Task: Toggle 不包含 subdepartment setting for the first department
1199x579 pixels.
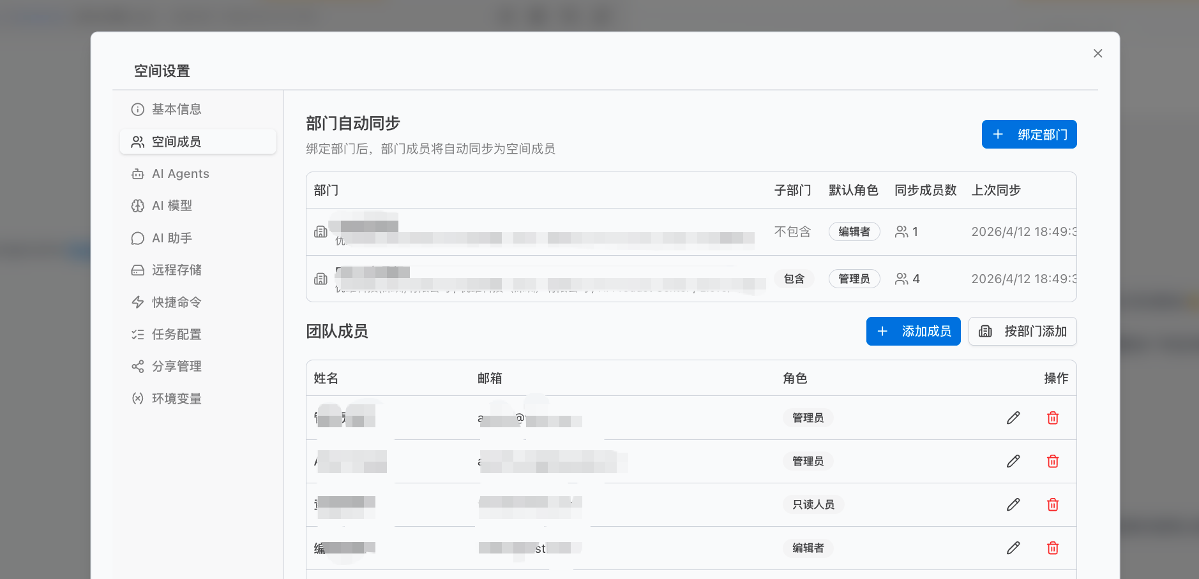Action: click(x=792, y=231)
